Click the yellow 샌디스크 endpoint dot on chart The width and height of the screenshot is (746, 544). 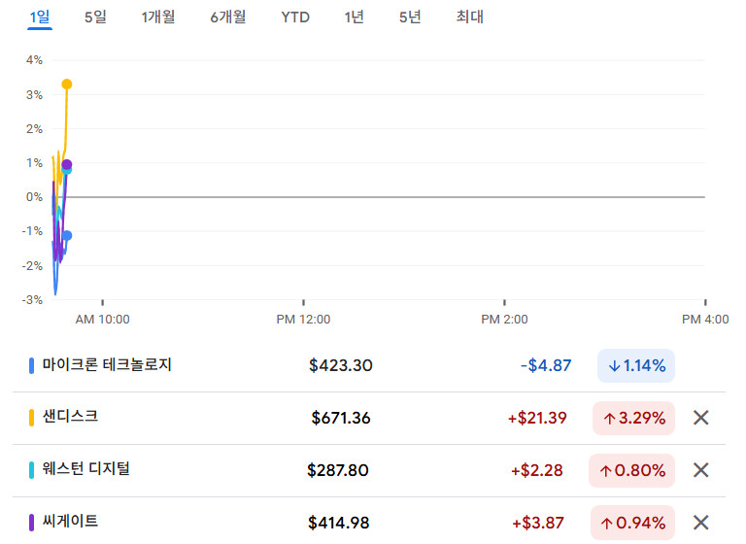pyautogui.click(x=66, y=85)
